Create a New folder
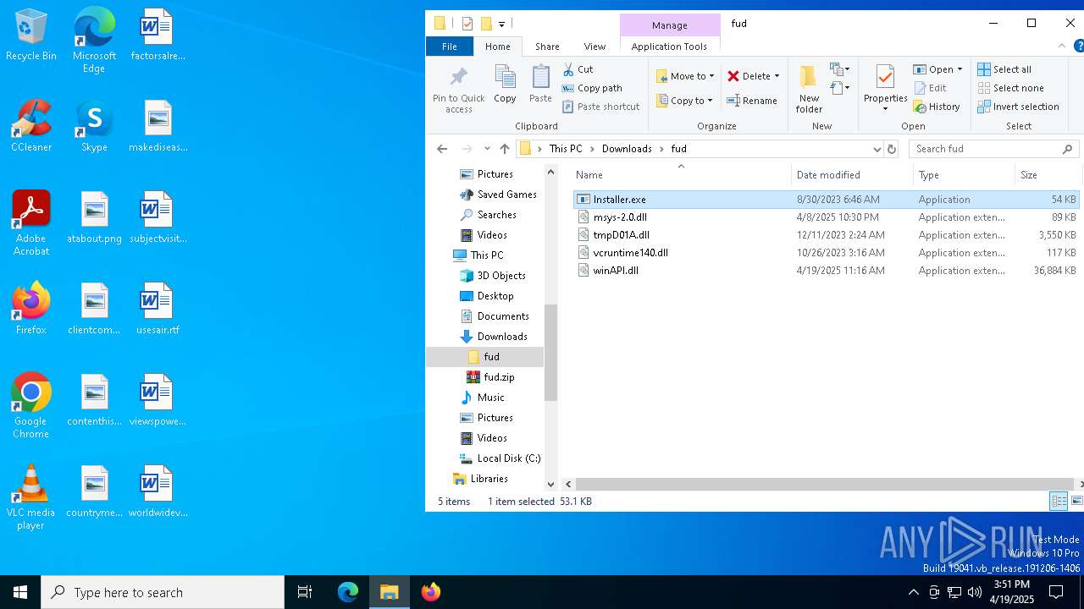 [809, 90]
